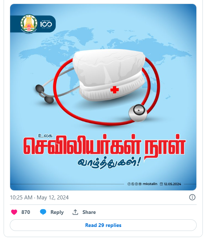Like the post with the pink heart
The height and width of the screenshot is (240, 205).
pyautogui.click(x=14, y=212)
